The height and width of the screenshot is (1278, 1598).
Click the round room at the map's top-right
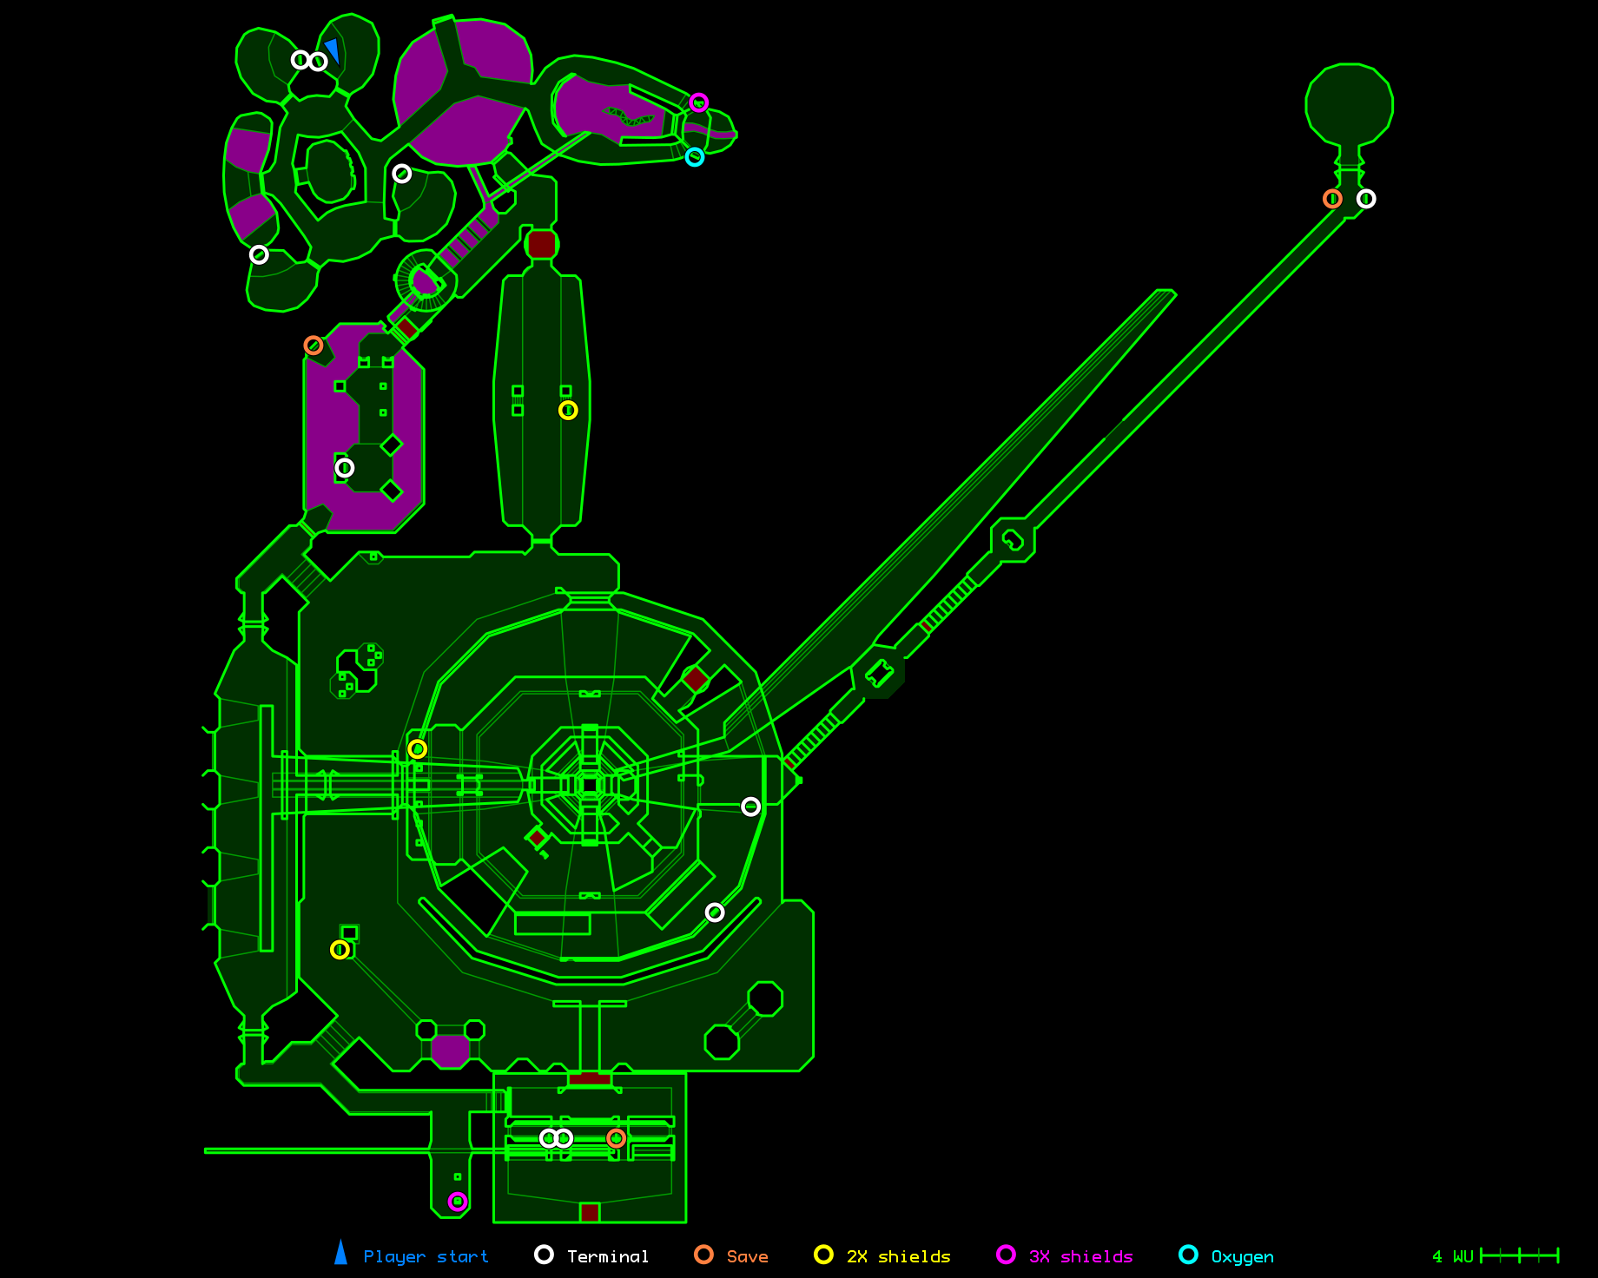point(1350,104)
